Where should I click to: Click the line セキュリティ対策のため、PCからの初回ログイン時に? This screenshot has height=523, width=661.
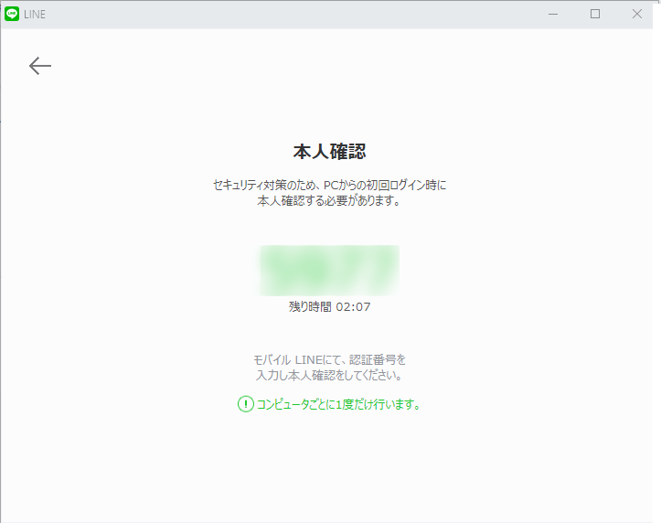[330, 185]
